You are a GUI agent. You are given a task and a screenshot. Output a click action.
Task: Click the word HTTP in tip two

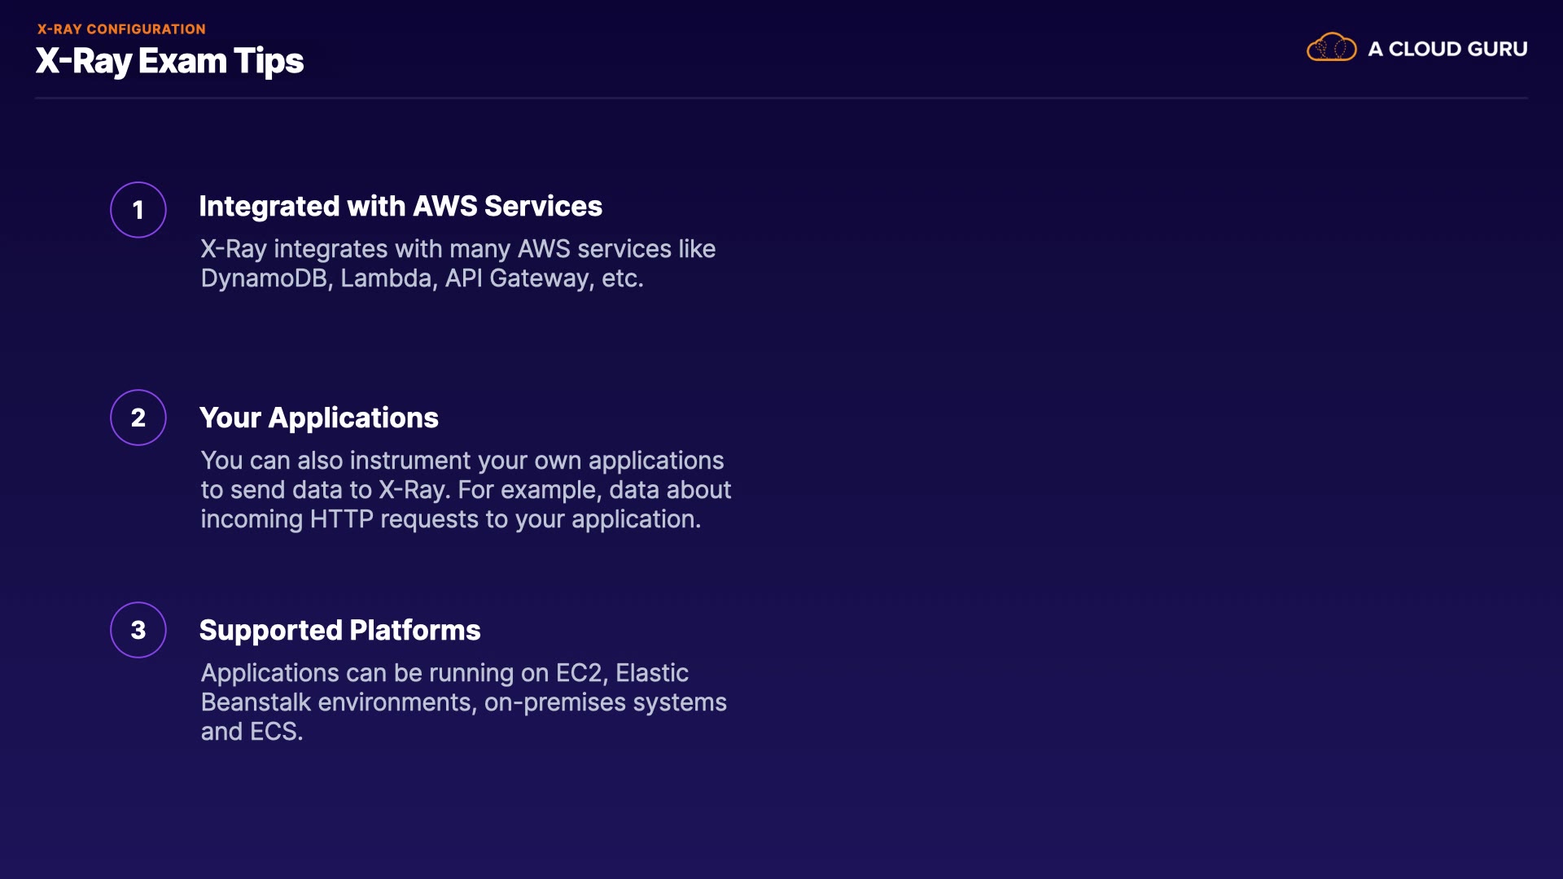(x=341, y=519)
